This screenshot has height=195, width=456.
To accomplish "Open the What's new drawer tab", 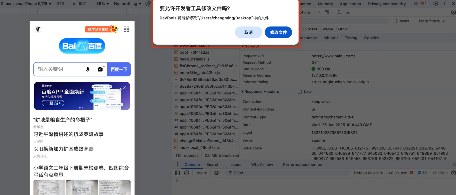I will coord(262,164).
